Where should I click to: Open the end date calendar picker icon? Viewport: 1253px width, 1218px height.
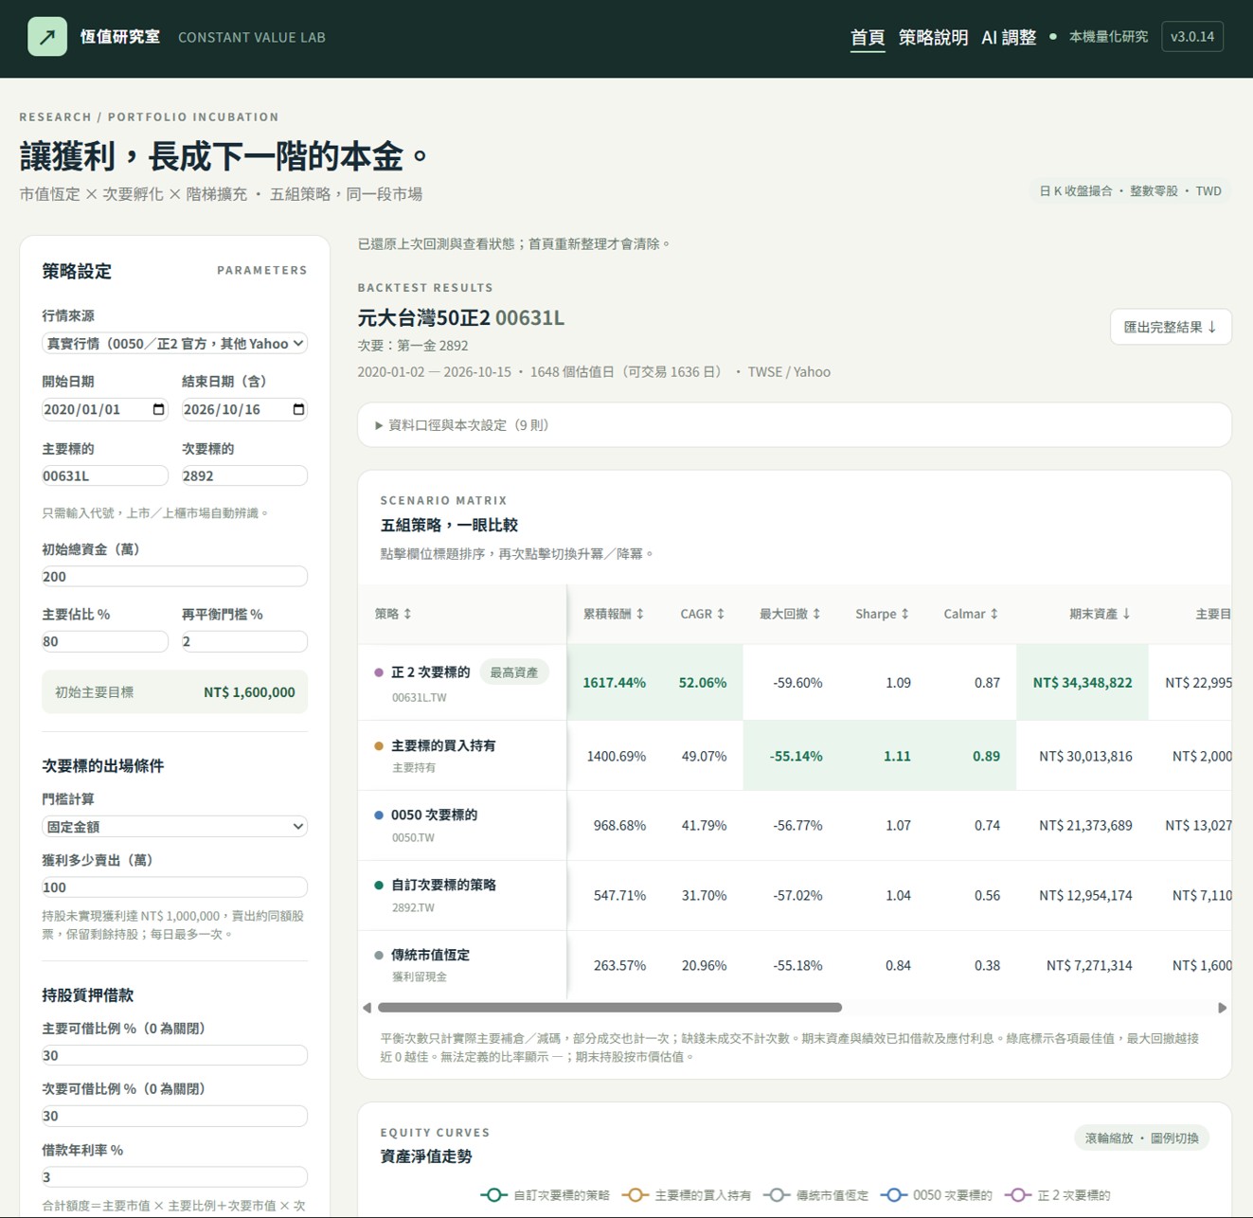[298, 409]
